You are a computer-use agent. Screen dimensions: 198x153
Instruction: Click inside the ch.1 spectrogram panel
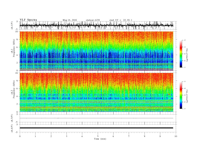coord(96,51)
